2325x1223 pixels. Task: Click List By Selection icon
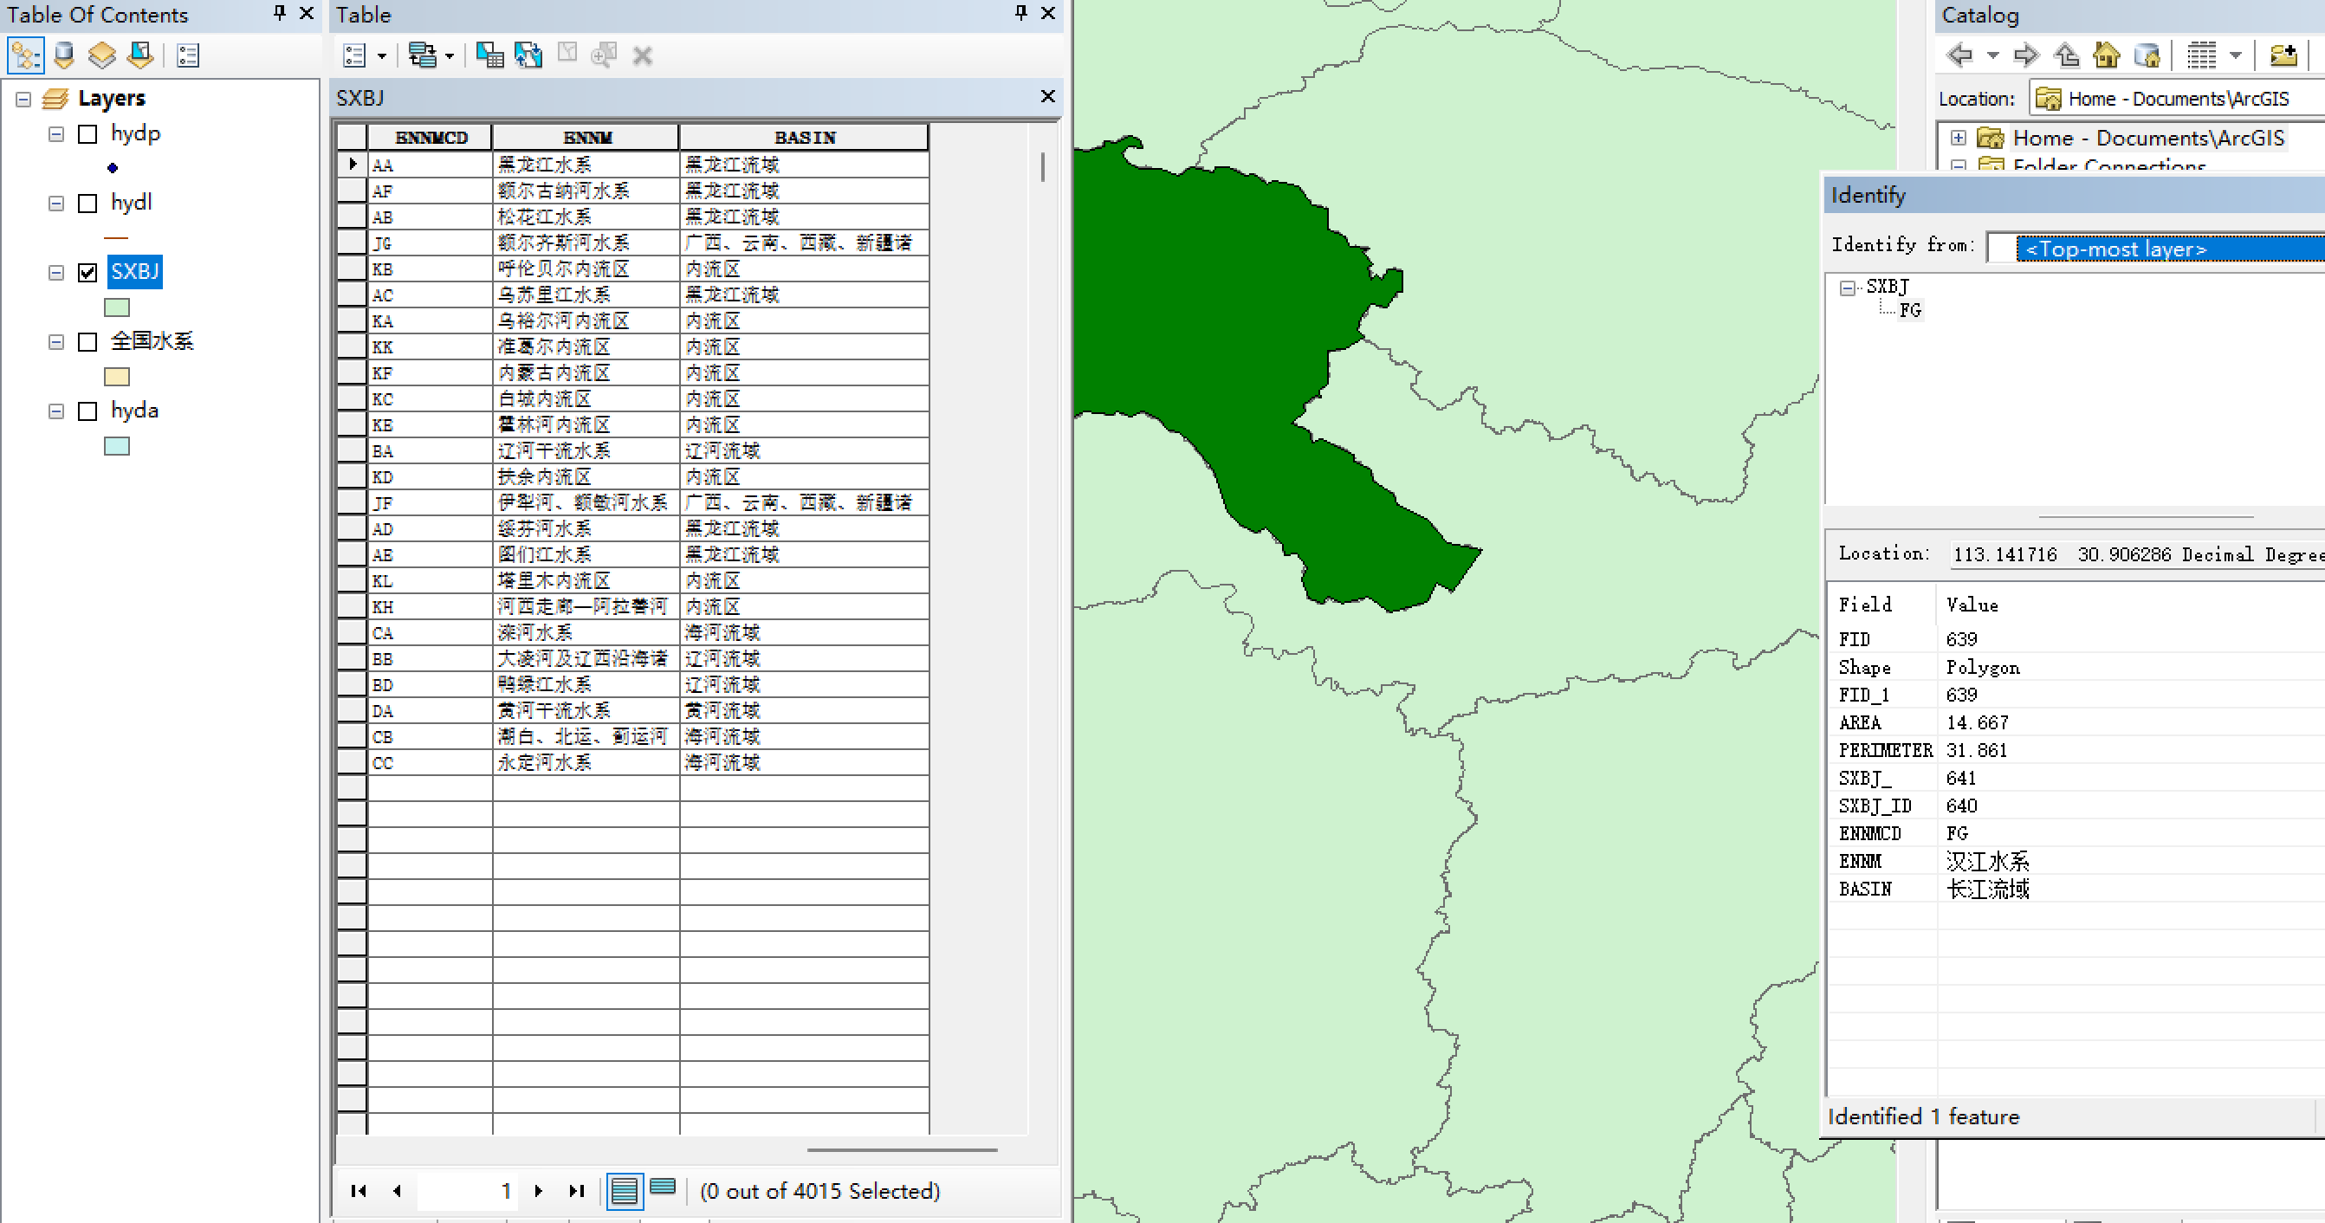141,56
